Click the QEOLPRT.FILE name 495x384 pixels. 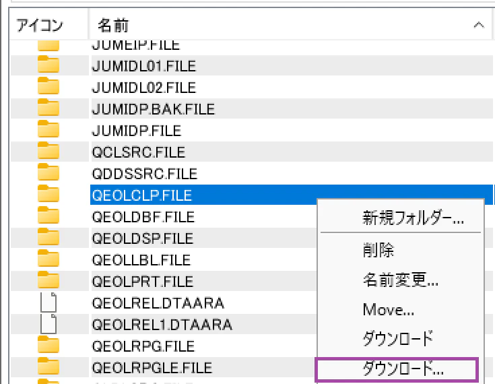(143, 281)
